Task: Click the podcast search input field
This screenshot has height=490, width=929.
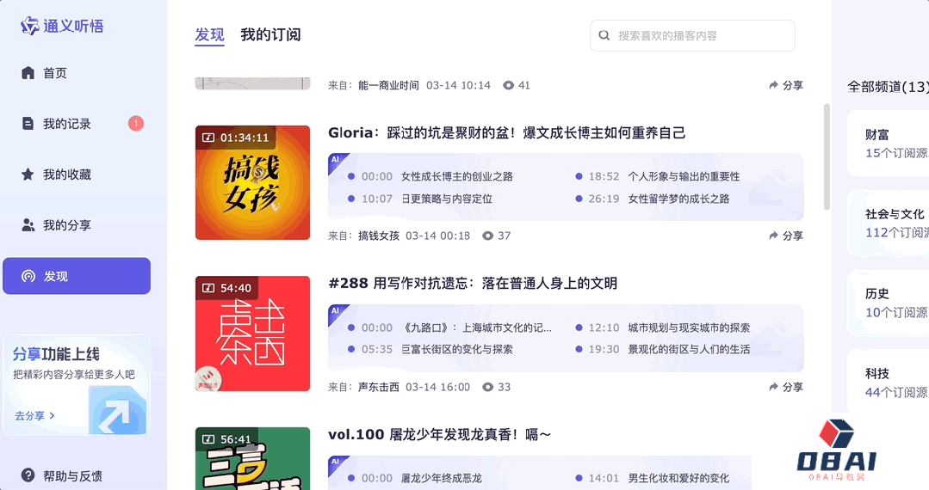Action: [x=702, y=36]
